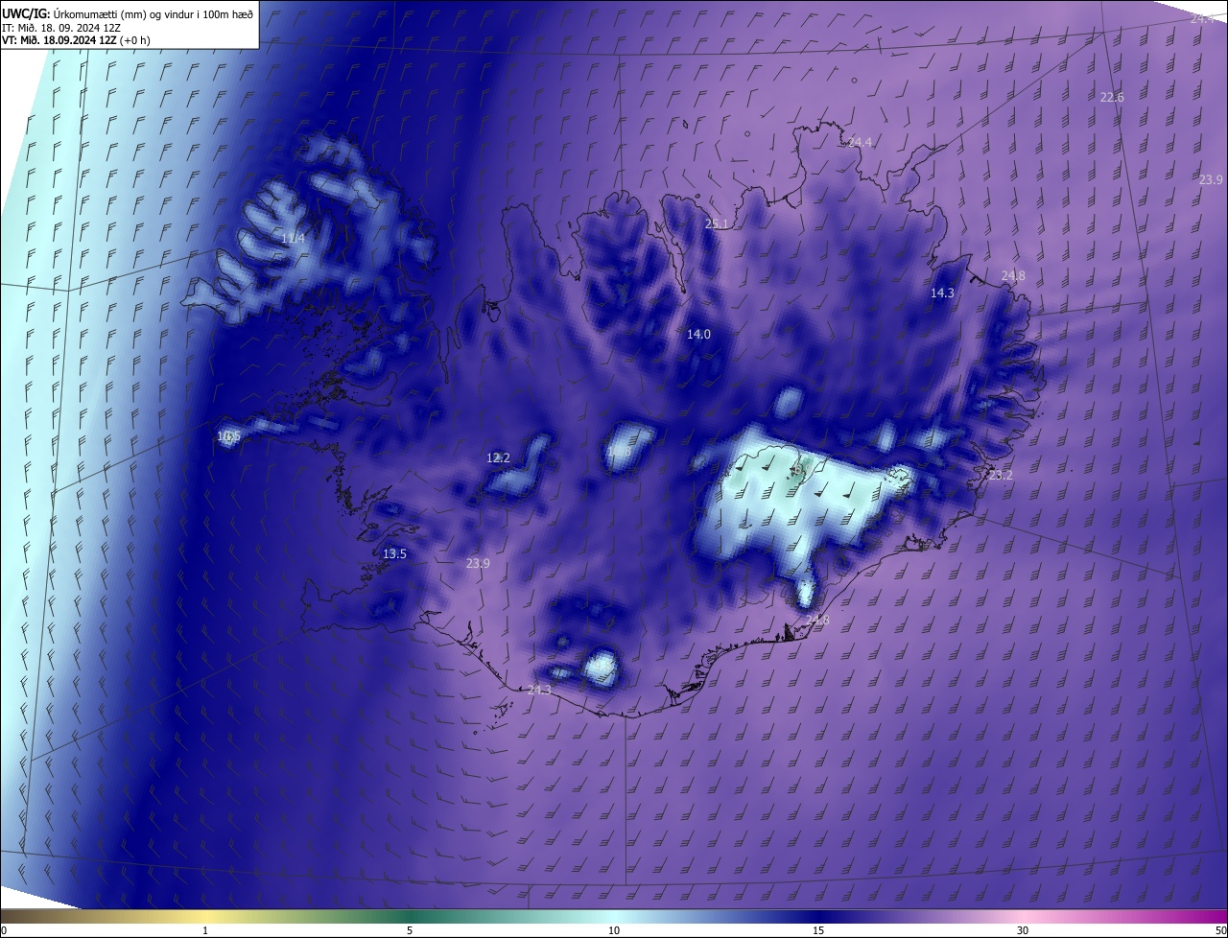Viewport: 1228px width, 938px height.
Task: Click the 24.4 value on the north coast
Action: (861, 142)
